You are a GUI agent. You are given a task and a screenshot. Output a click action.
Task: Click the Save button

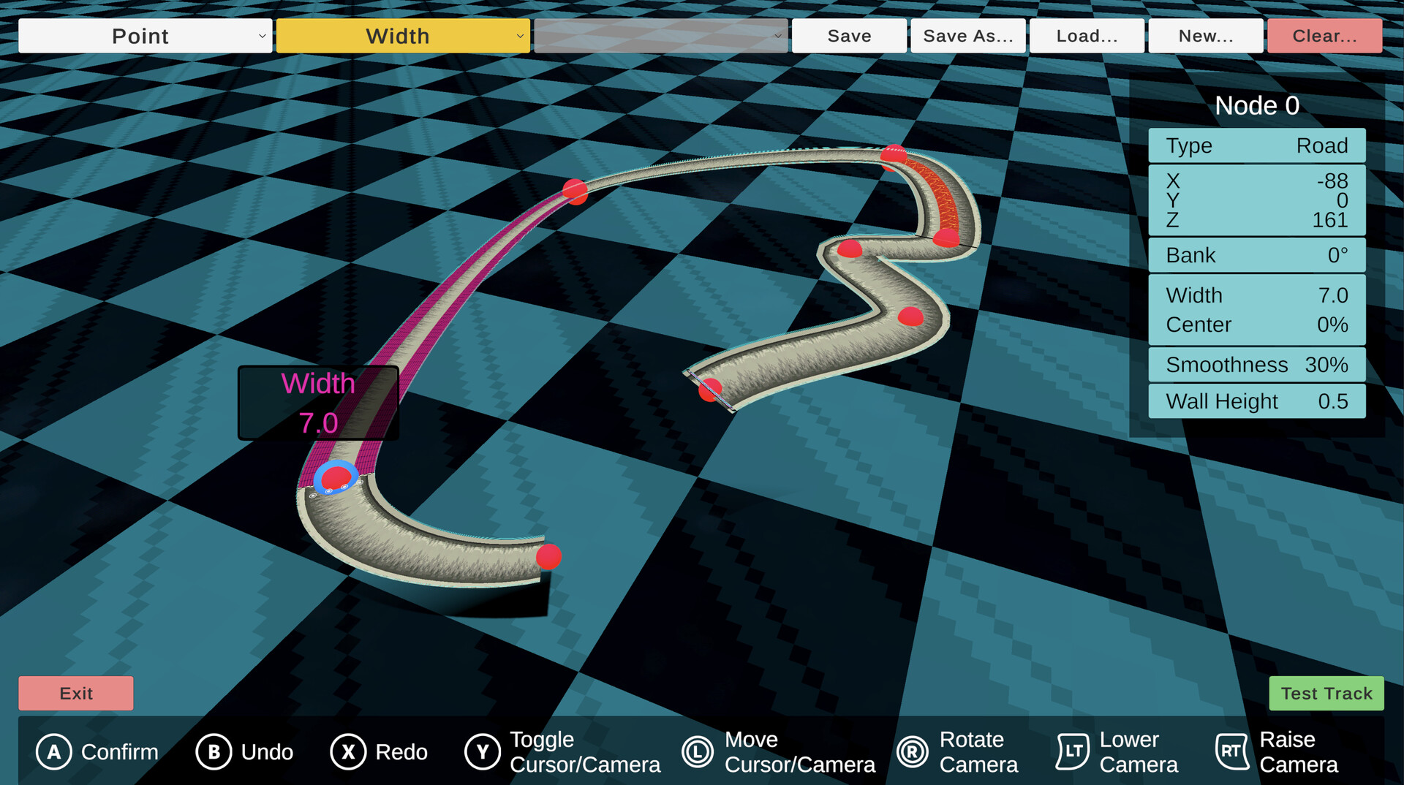848,35
